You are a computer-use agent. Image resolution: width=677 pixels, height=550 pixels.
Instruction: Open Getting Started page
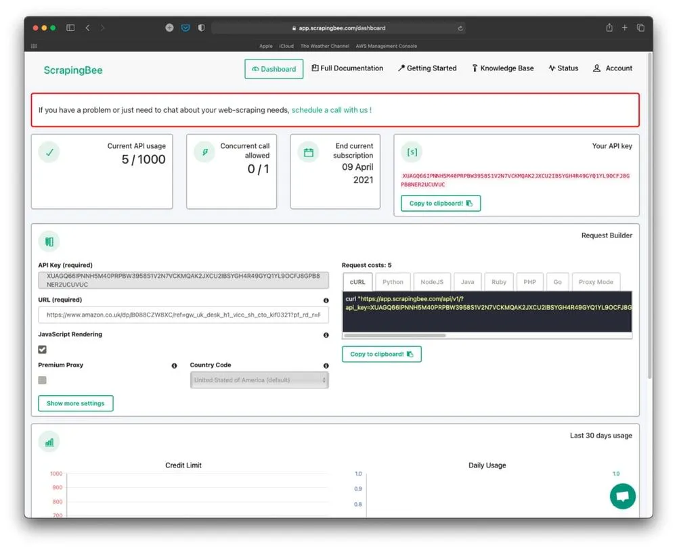tap(427, 68)
